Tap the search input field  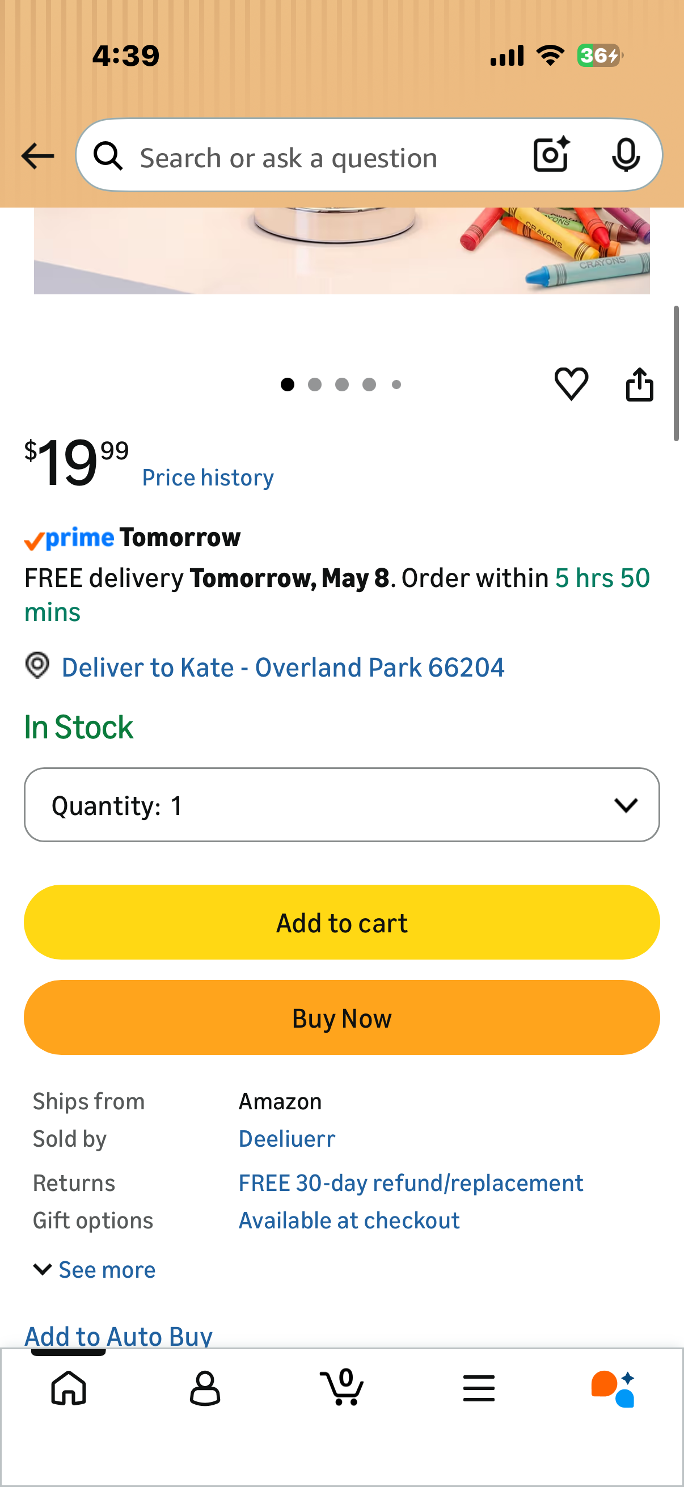[323, 158]
